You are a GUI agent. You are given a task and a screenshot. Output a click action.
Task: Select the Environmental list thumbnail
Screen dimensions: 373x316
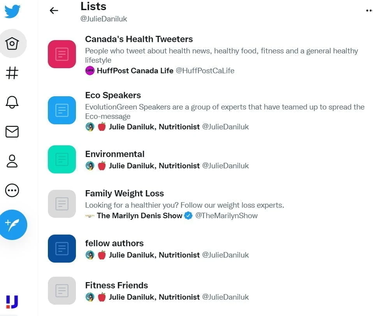62,159
